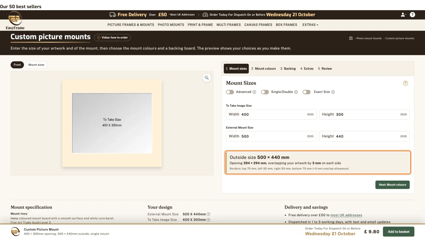
Task: Click To Take Image Size Width field
Action: (x=271, y=114)
